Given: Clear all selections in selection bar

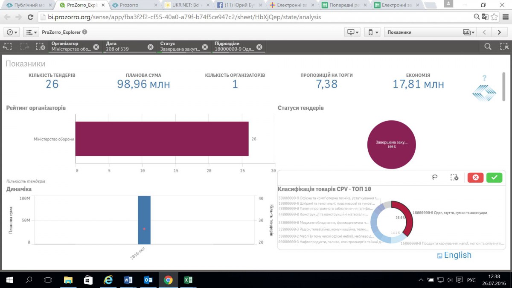Looking at the screenshot, I should [x=40, y=47].
